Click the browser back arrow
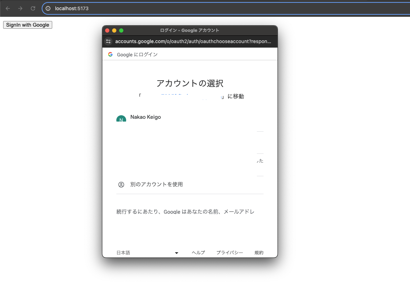Image resolution: width=410 pixels, height=295 pixels. click(x=8, y=8)
